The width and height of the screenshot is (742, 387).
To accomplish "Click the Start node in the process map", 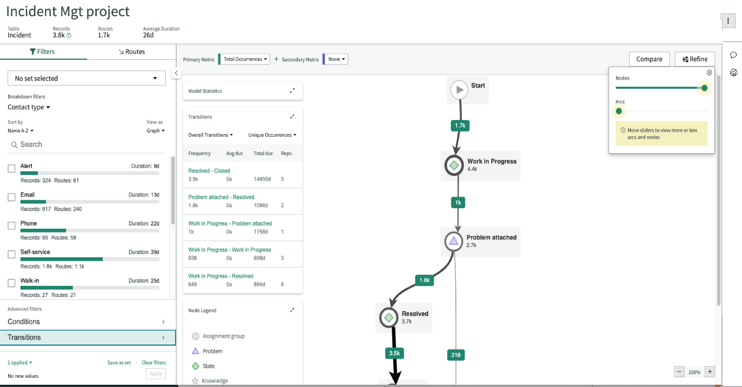I will click(x=460, y=90).
